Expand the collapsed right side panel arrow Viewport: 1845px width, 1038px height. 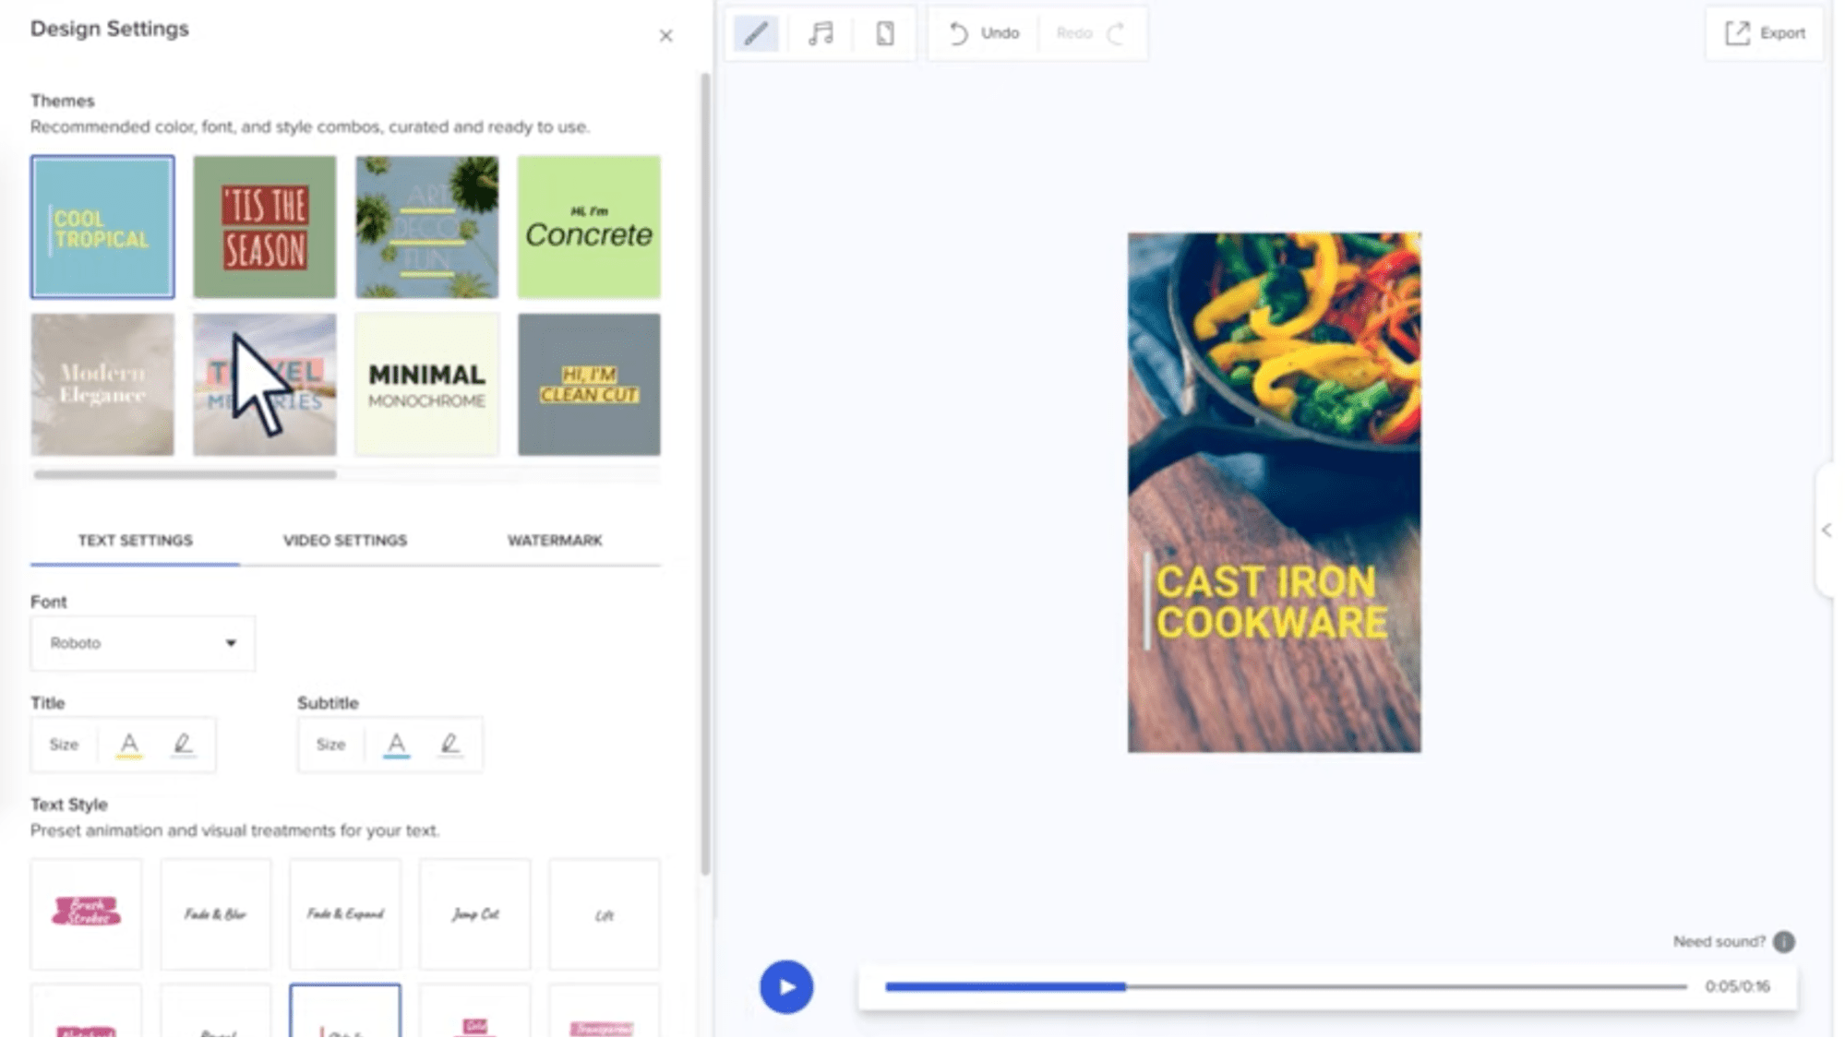tap(1827, 530)
